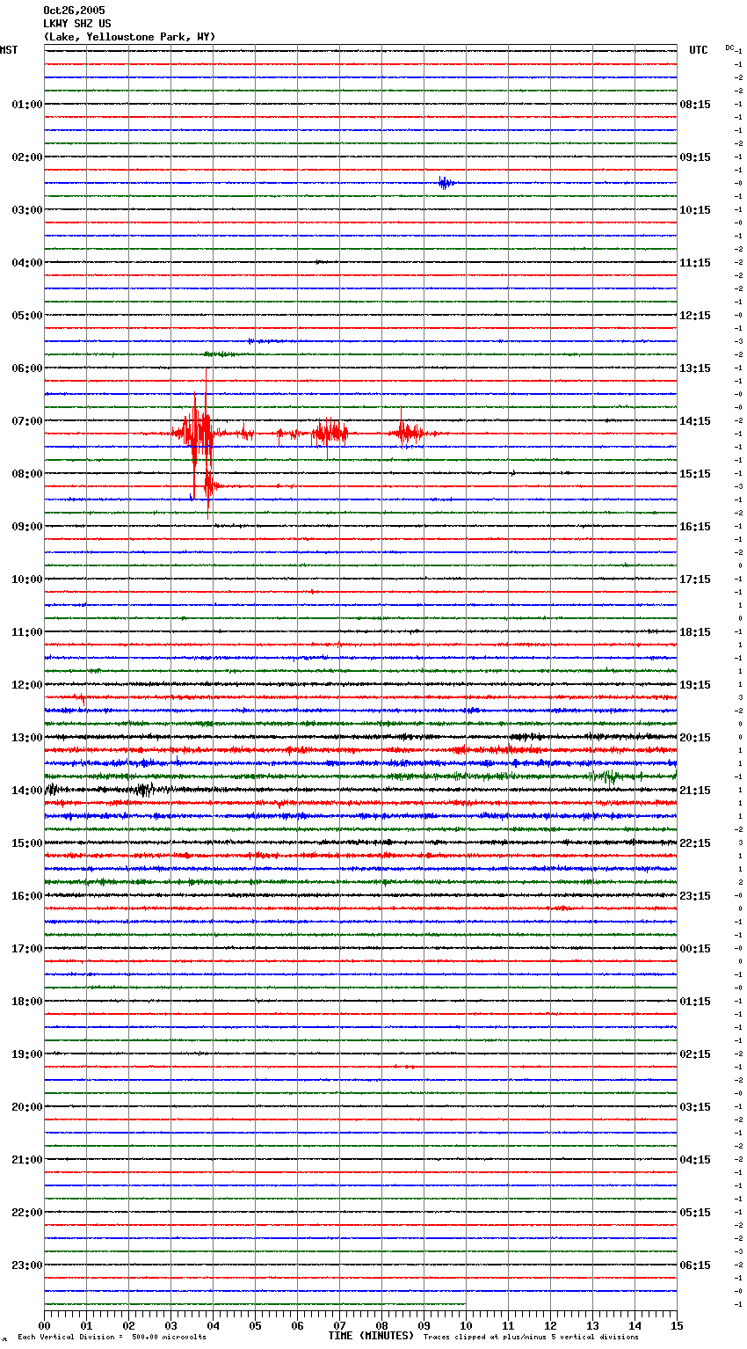Click the UTC column header

[x=698, y=50]
